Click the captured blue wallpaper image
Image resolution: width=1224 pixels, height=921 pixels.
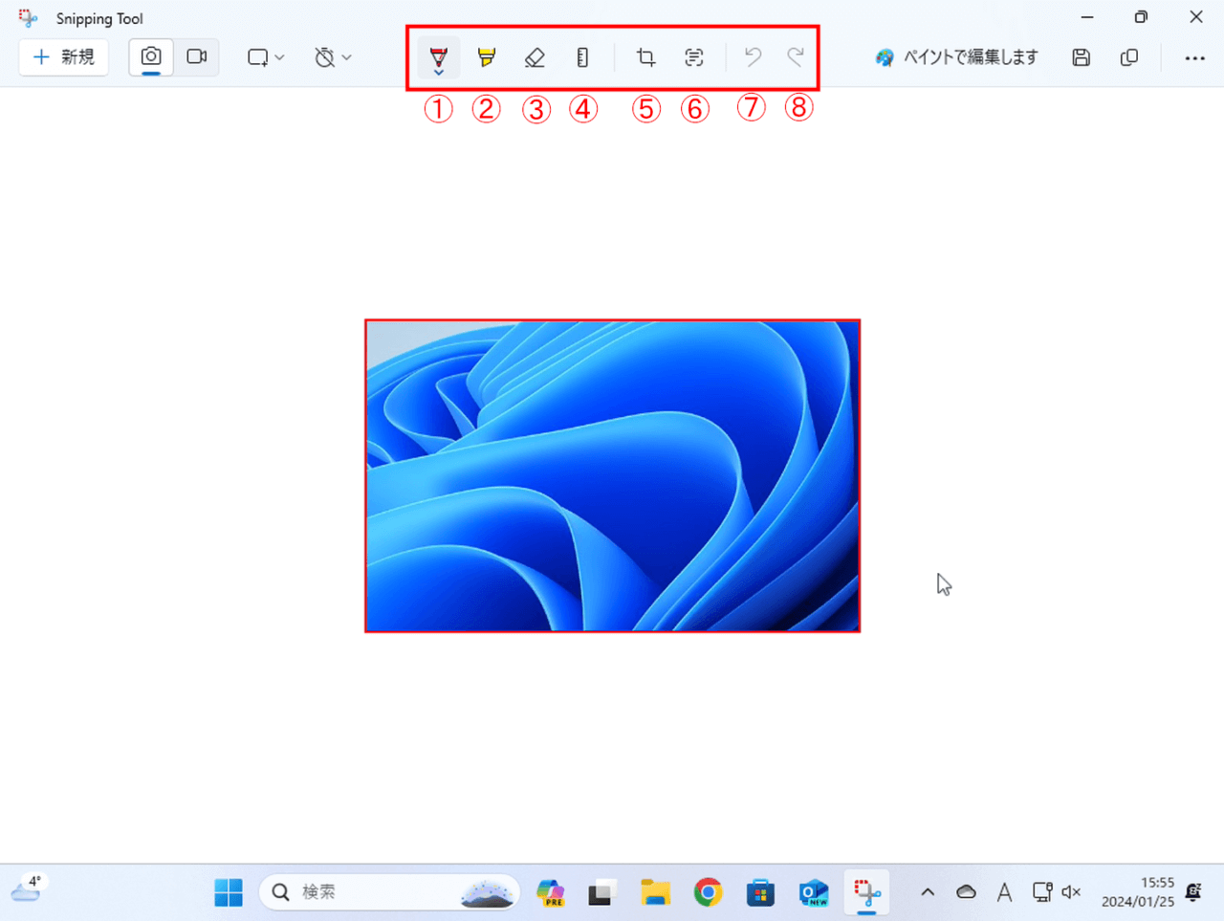tap(612, 475)
